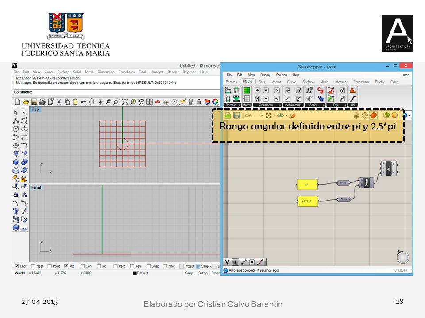Screen dimensions: 425x318
Task: Click the four-viewport layout icon in Rhino
Action: 149,102
